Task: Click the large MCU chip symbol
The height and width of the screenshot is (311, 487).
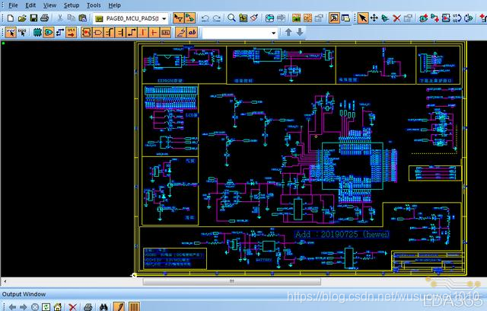Action: [x=352, y=165]
